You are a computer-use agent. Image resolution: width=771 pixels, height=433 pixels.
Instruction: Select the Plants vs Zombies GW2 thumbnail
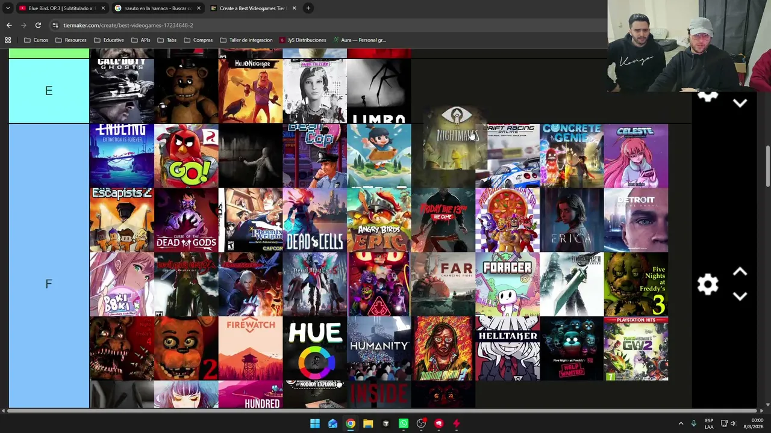(x=636, y=349)
